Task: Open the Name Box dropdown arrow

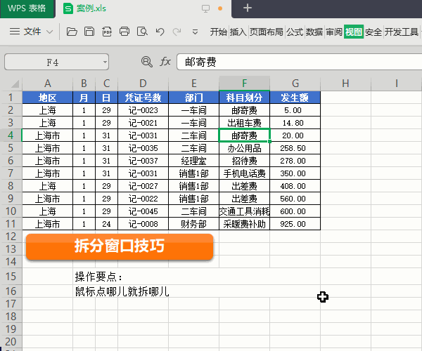Action: [x=105, y=62]
